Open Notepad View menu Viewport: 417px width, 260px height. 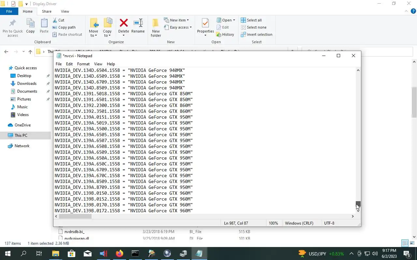pos(98,64)
